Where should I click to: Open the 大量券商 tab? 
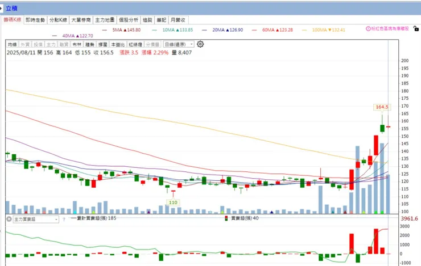coord(81,20)
